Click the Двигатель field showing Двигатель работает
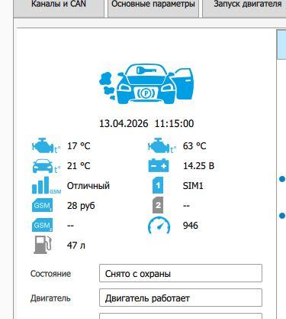This screenshot has height=319, width=286. click(x=181, y=298)
